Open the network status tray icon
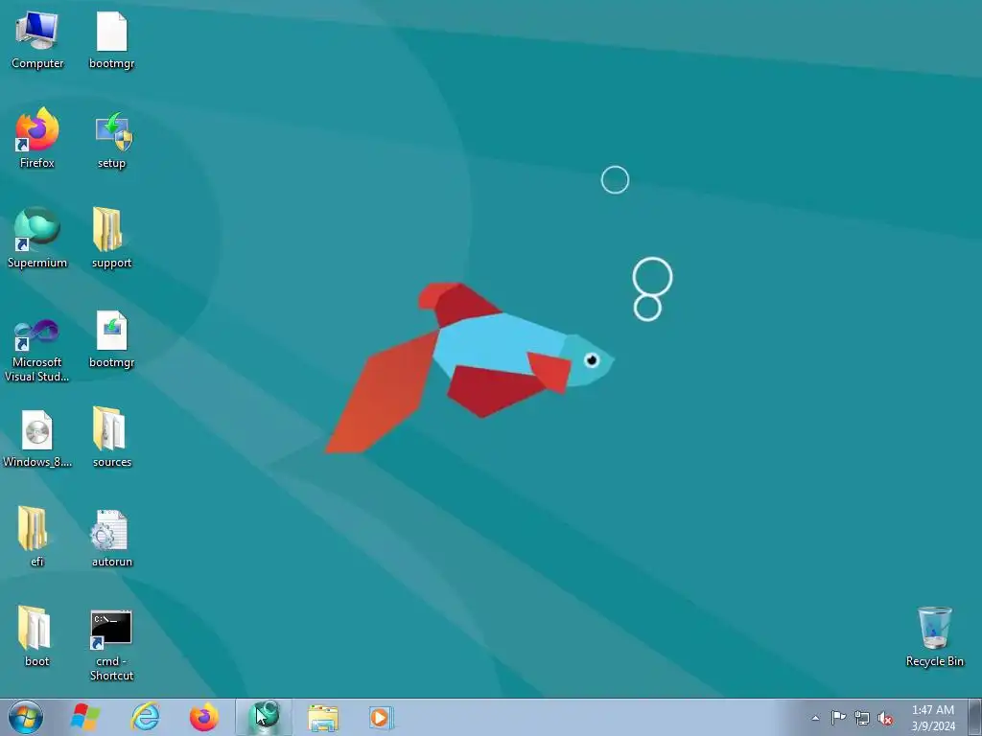 pyautogui.click(x=862, y=719)
